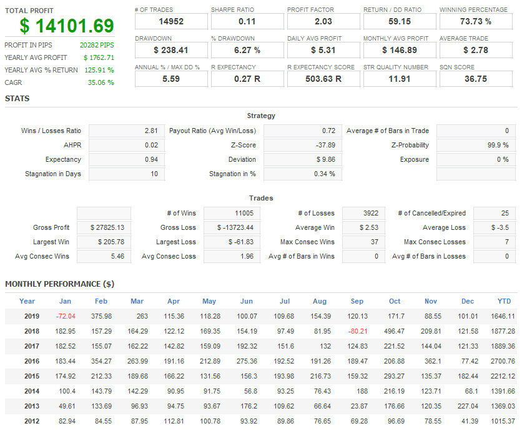522x436 pixels.
Task: Click the # of Cancelled/Expired field 25
Action: pyautogui.click(x=495, y=213)
